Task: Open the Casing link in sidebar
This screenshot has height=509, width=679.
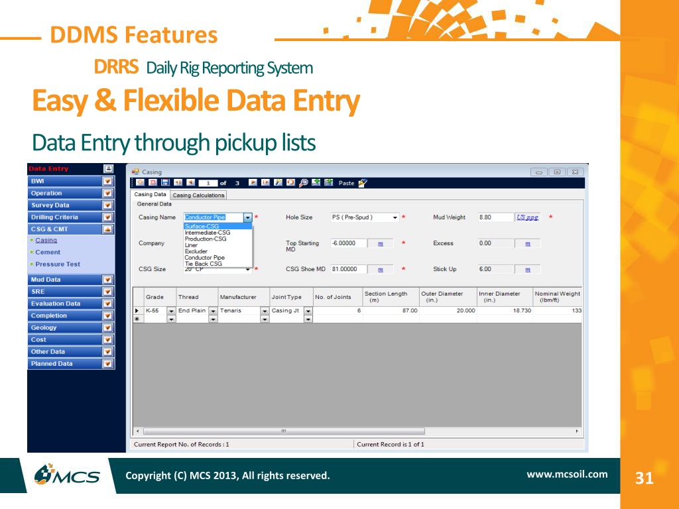Action: pyautogui.click(x=46, y=240)
